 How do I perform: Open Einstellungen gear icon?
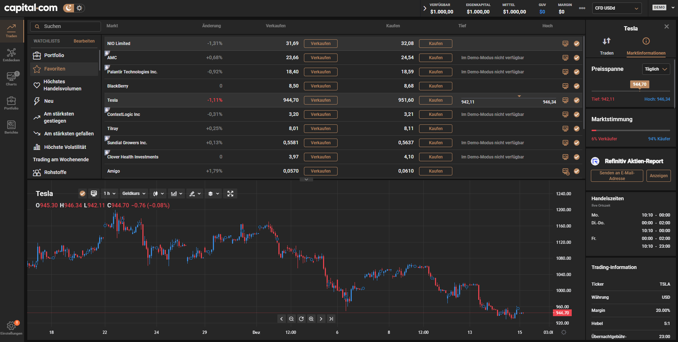11,327
